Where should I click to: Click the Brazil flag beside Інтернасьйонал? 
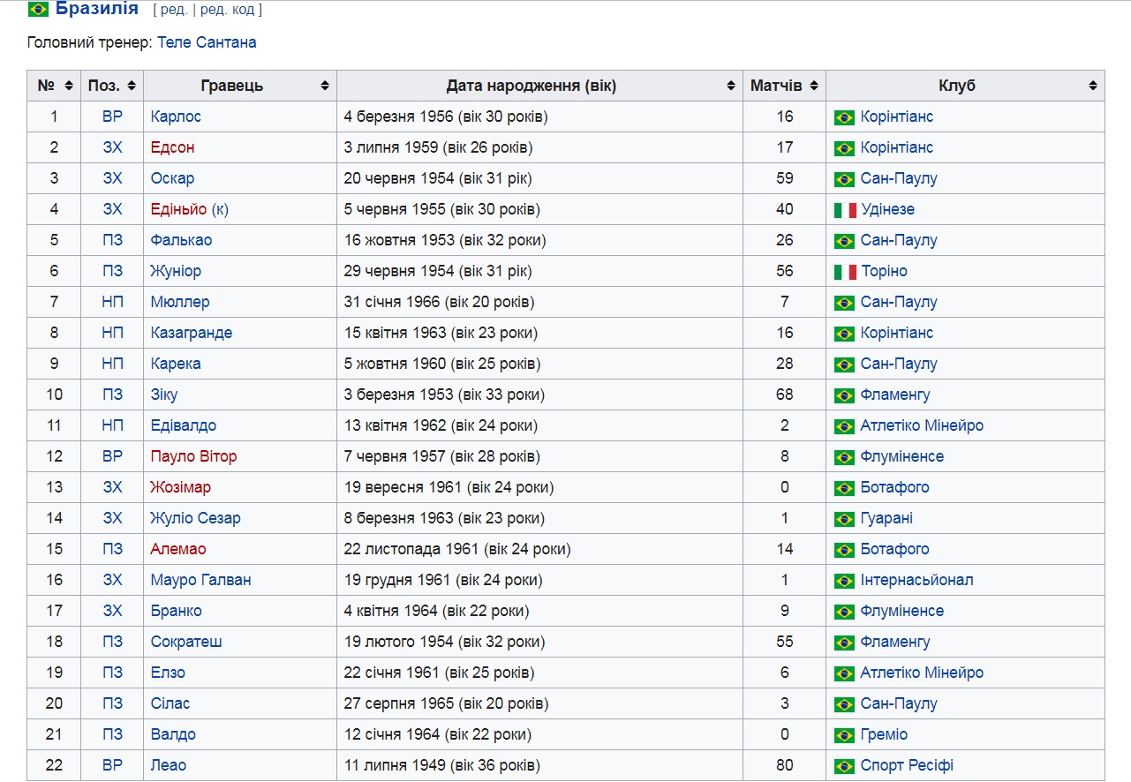844,581
